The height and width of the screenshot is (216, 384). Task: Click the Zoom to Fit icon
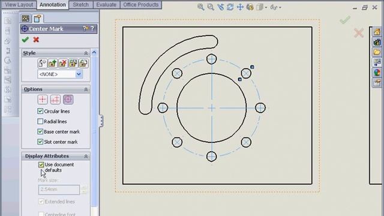point(201,7)
